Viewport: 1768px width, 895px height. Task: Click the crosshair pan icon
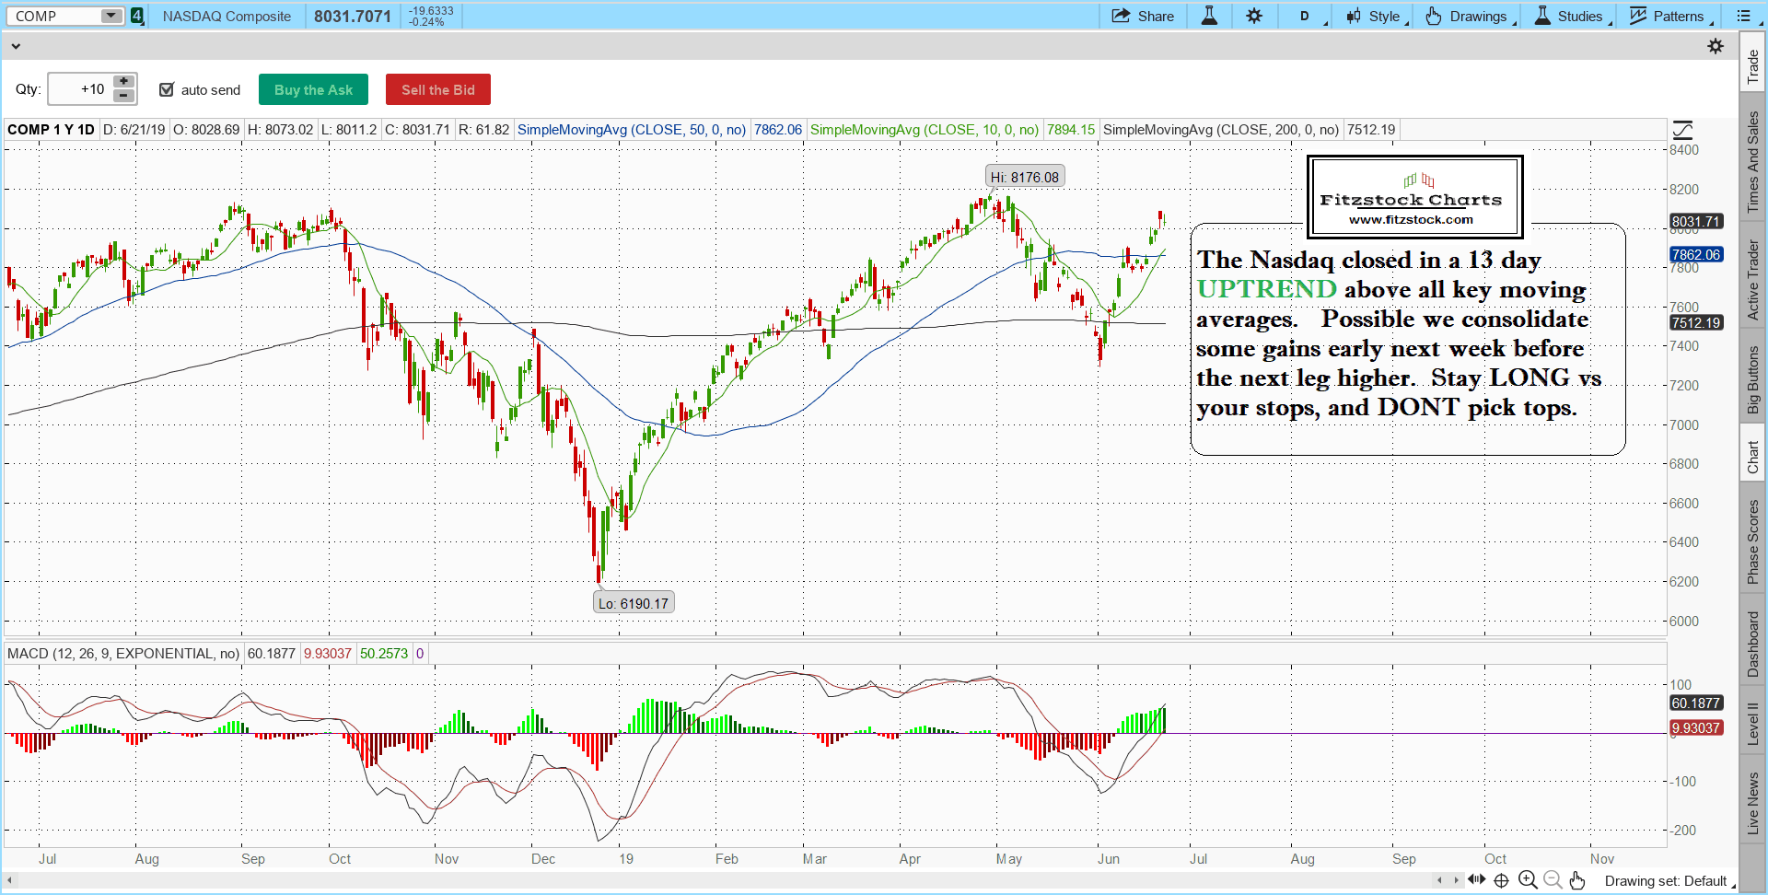point(1501,880)
